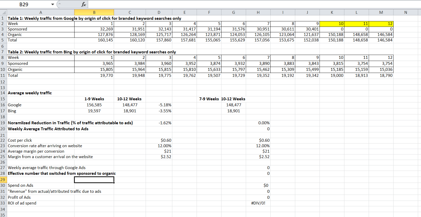Click Profit of Ads label
The width and height of the screenshot is (421, 217).
pos(19,197)
